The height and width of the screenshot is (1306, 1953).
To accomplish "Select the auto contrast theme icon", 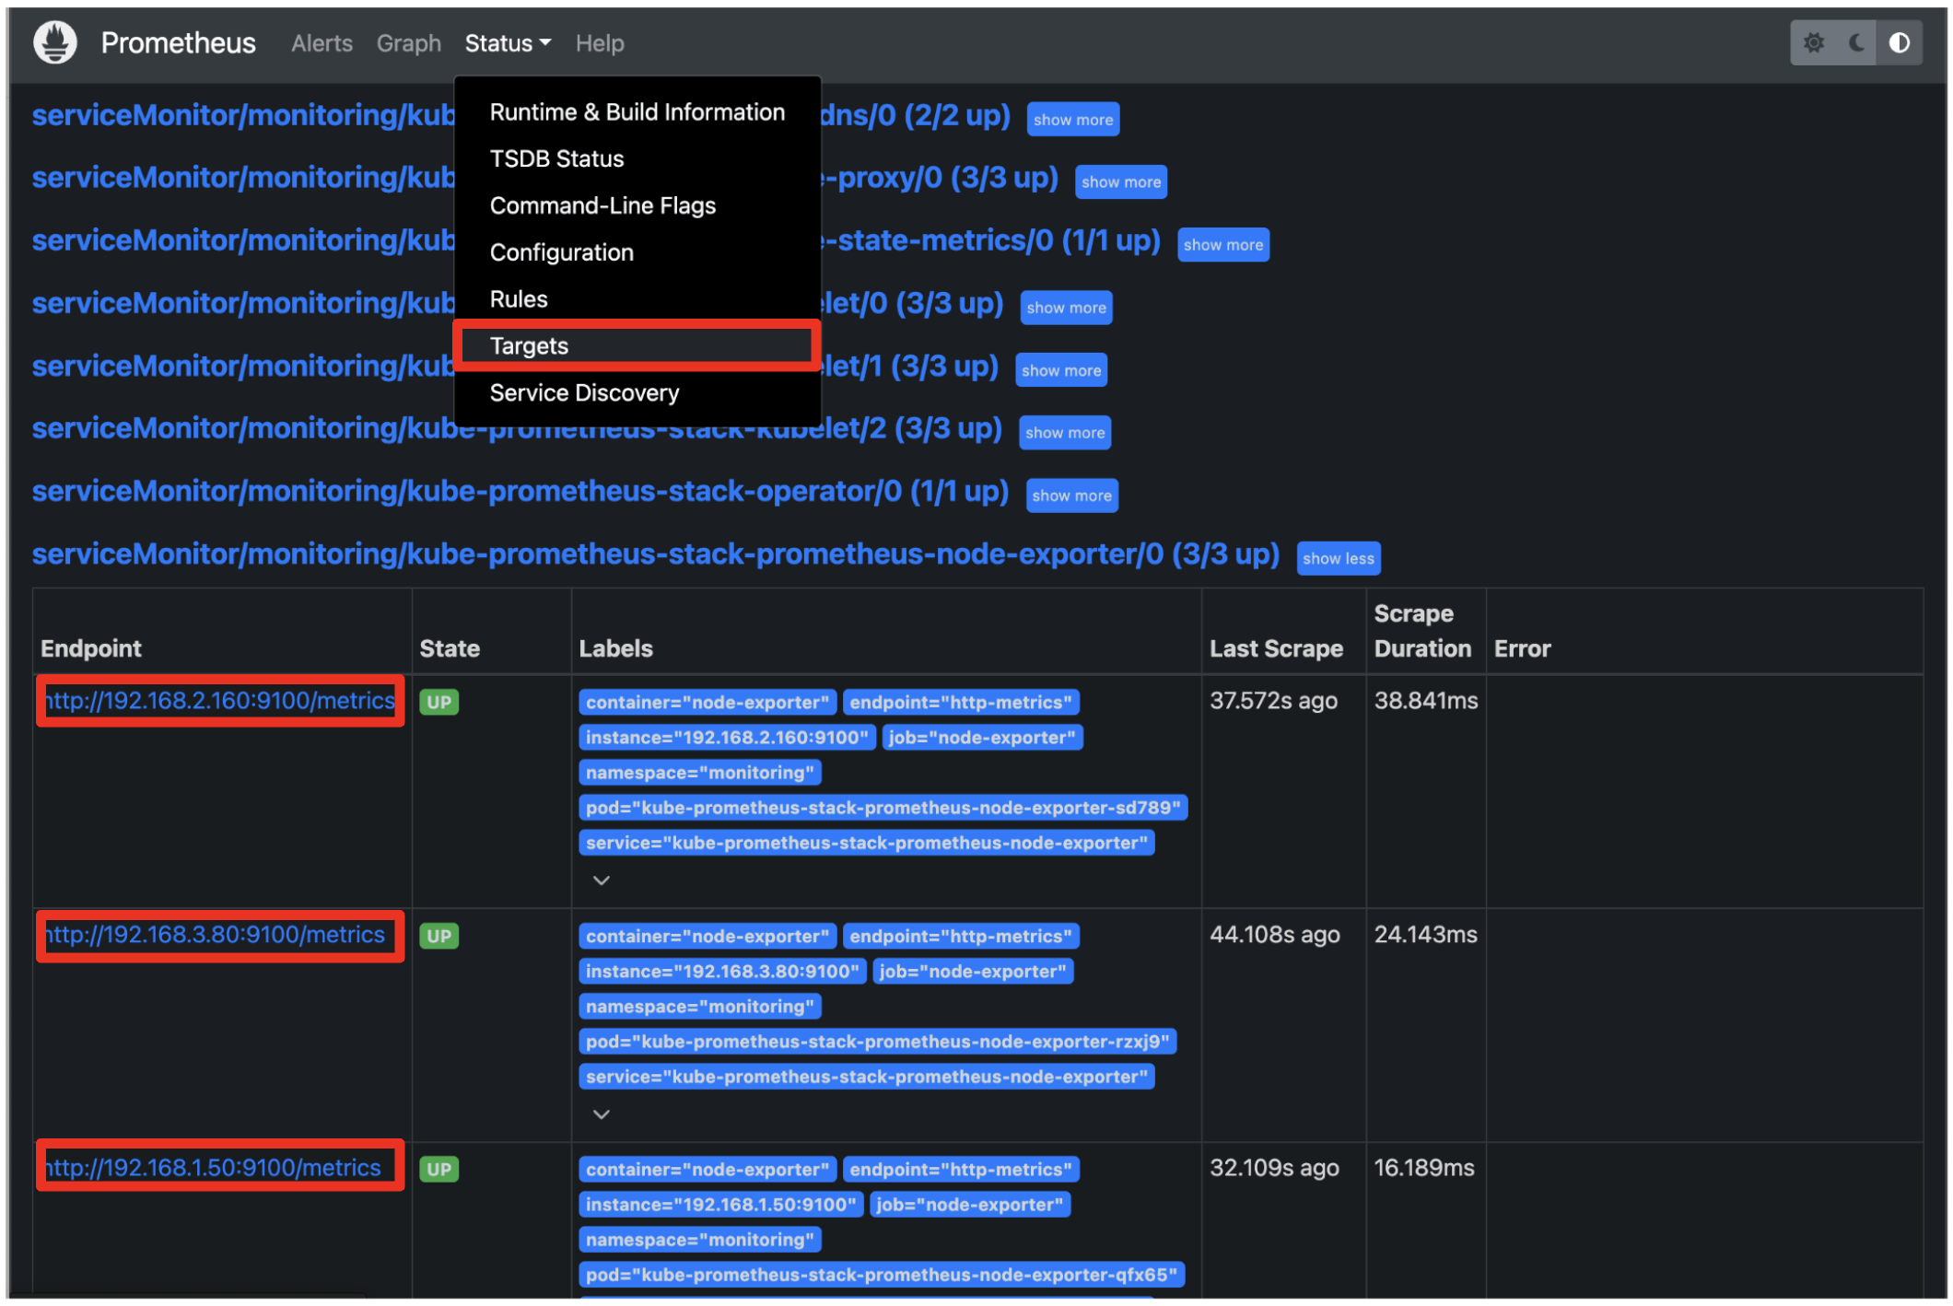I will pos(1899,42).
